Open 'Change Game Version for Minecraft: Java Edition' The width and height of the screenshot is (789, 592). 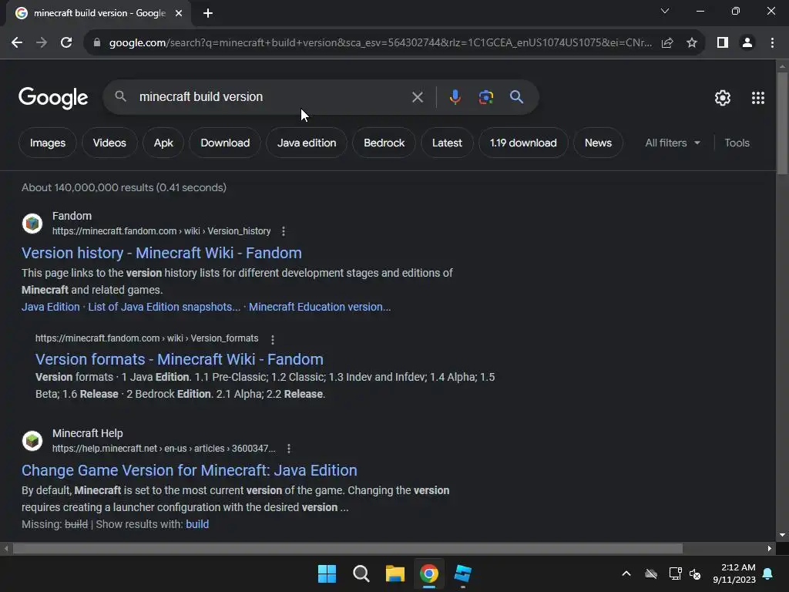(x=190, y=470)
